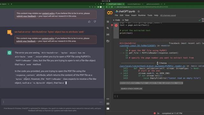The width and height of the screenshot is (204, 115).
Task: Click the red error status icon
Action: pos(155,113)
